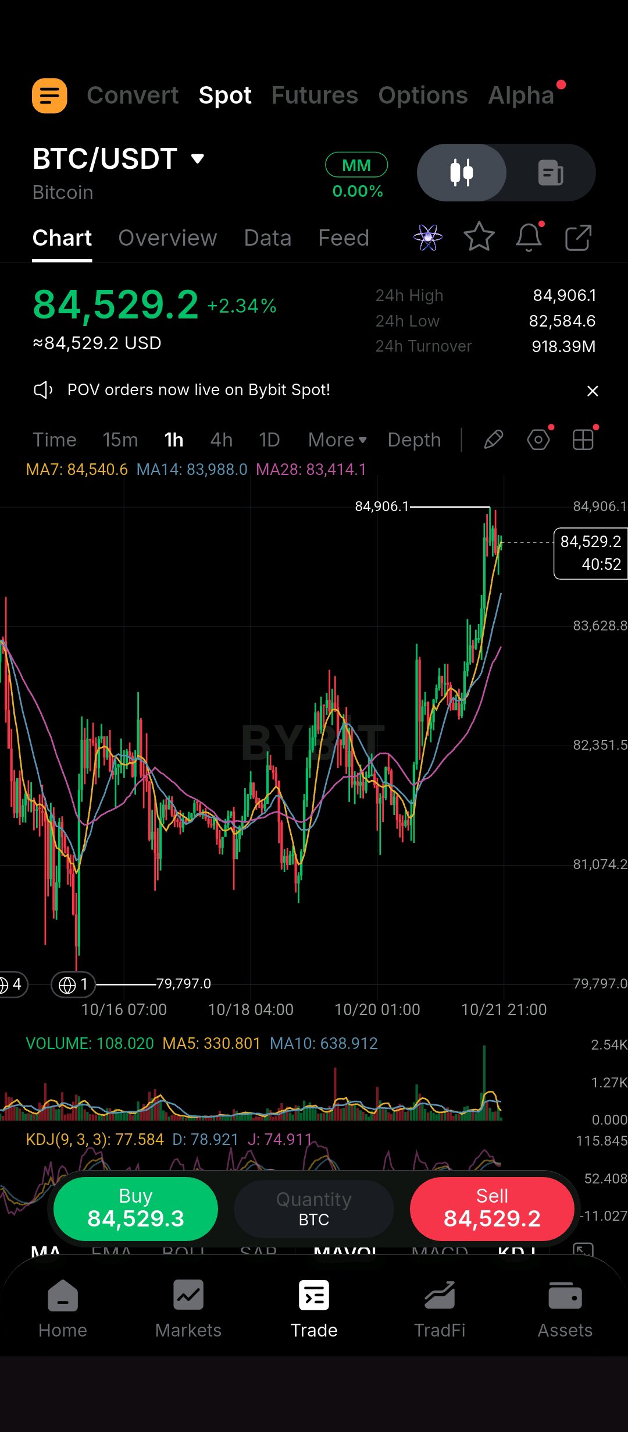The height and width of the screenshot is (1432, 628).
Task: Select the 1D timeframe
Action: coord(269,439)
